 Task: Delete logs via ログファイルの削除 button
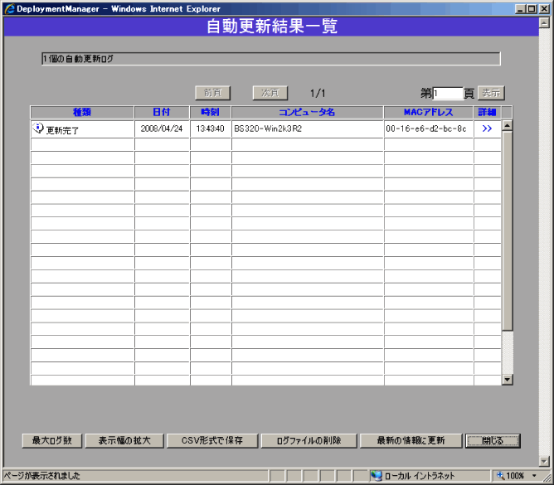[x=308, y=440]
